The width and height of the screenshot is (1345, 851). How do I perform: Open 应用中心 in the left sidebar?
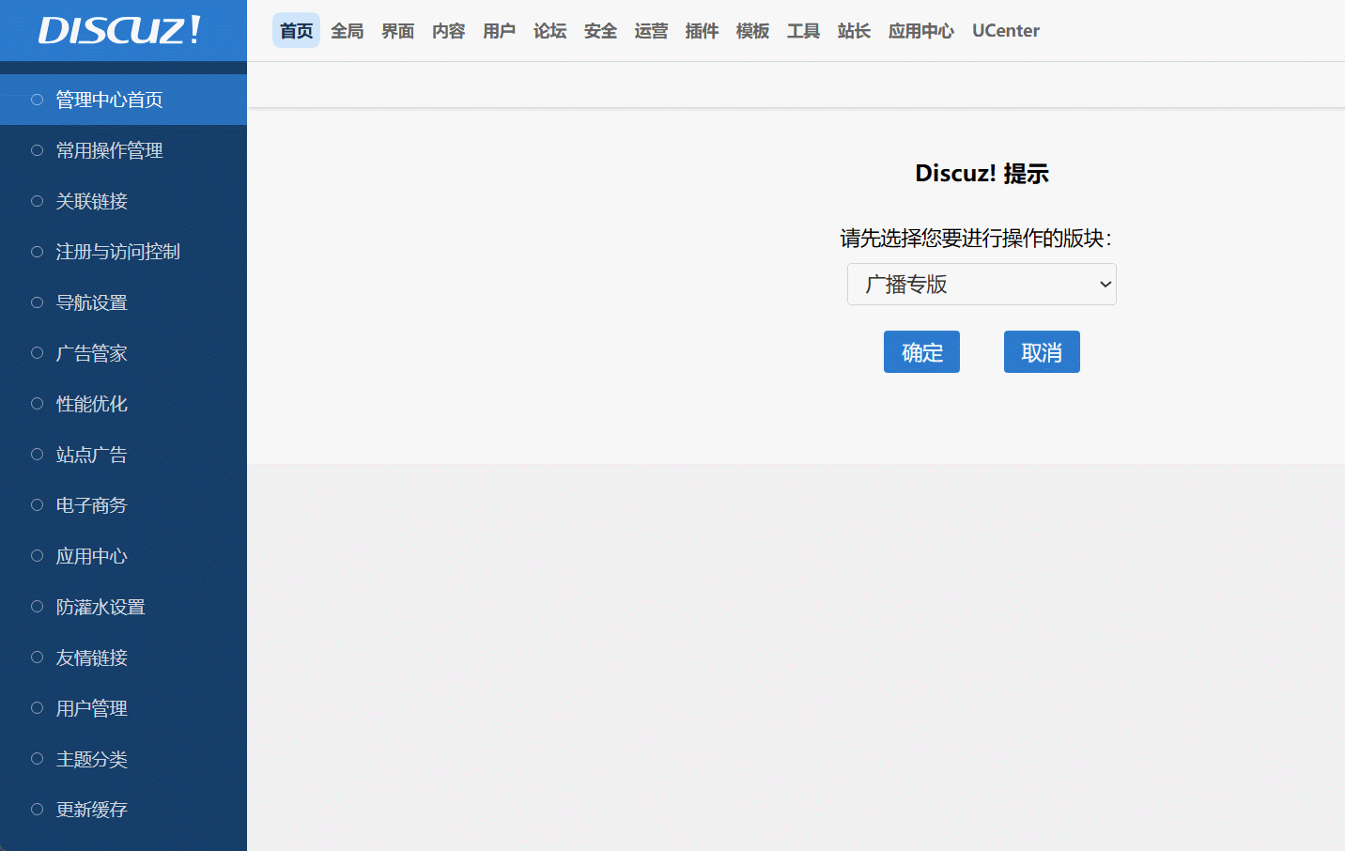[123, 556]
